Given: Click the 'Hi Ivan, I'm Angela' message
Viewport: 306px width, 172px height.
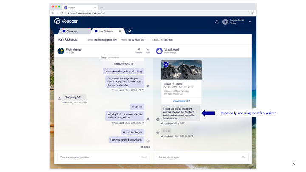Looking at the screenshot, I should pyautogui.click(x=133, y=132).
